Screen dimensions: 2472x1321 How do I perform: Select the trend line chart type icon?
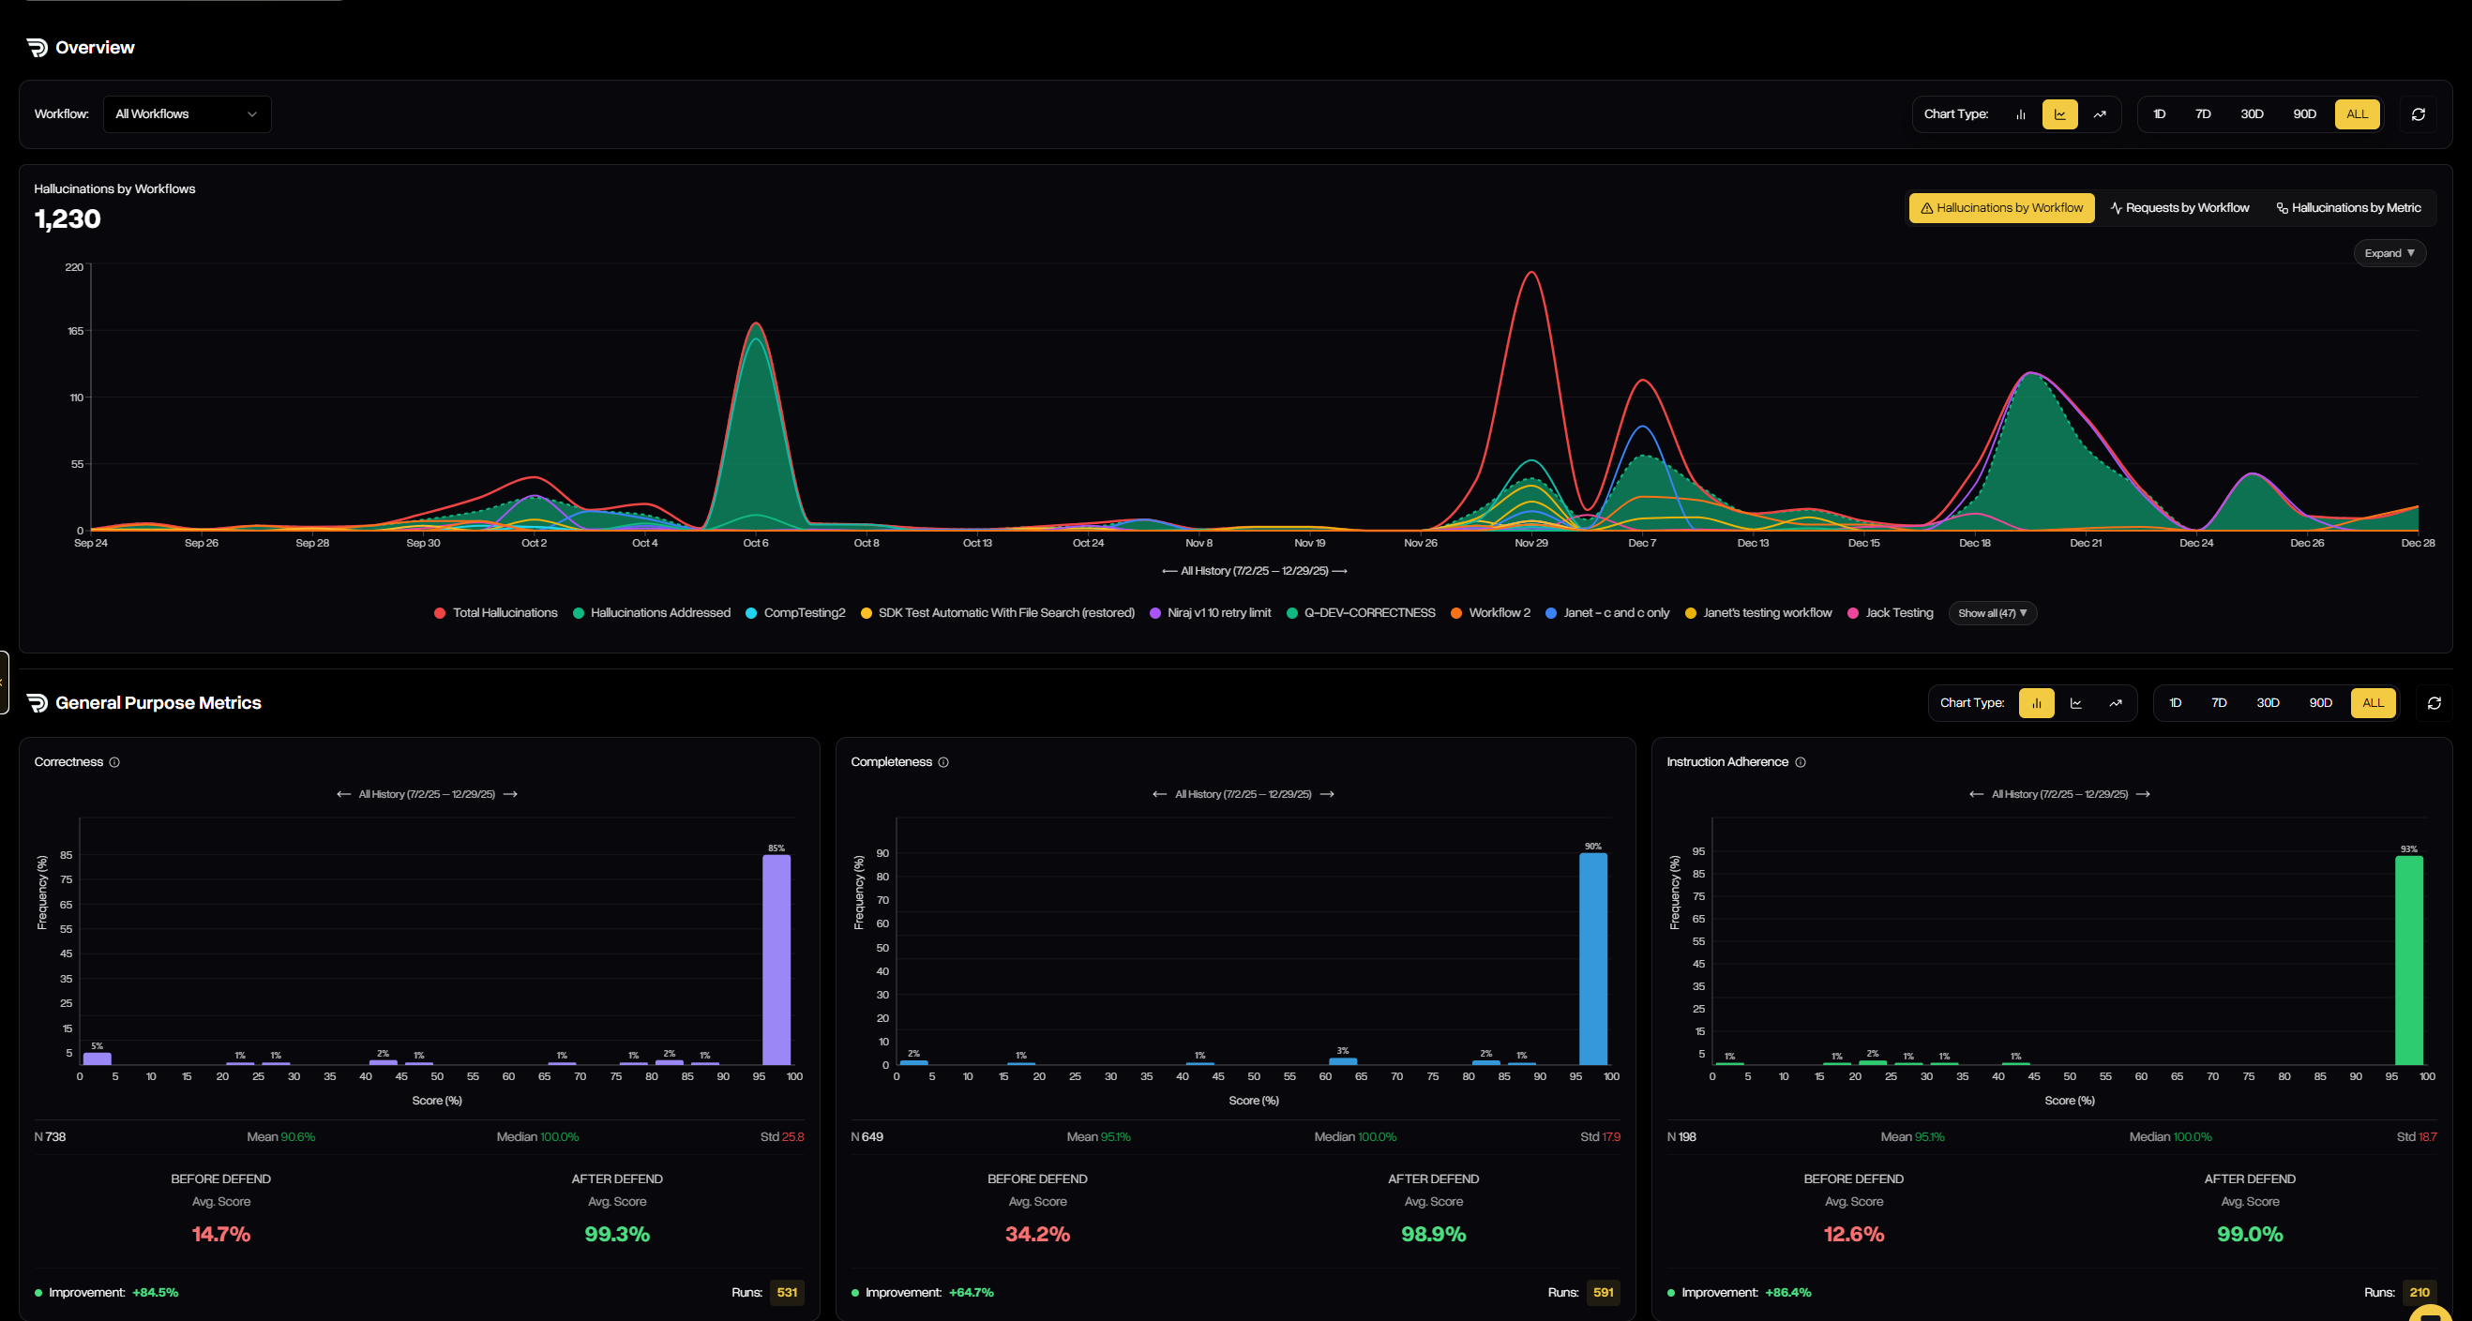click(x=2100, y=113)
